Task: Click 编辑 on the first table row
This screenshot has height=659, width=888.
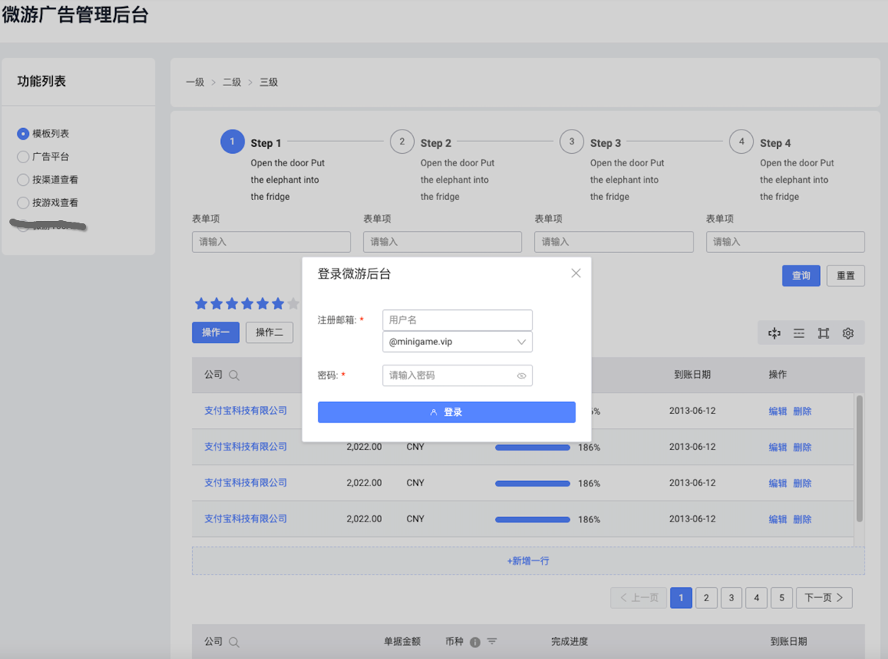Action: point(778,410)
